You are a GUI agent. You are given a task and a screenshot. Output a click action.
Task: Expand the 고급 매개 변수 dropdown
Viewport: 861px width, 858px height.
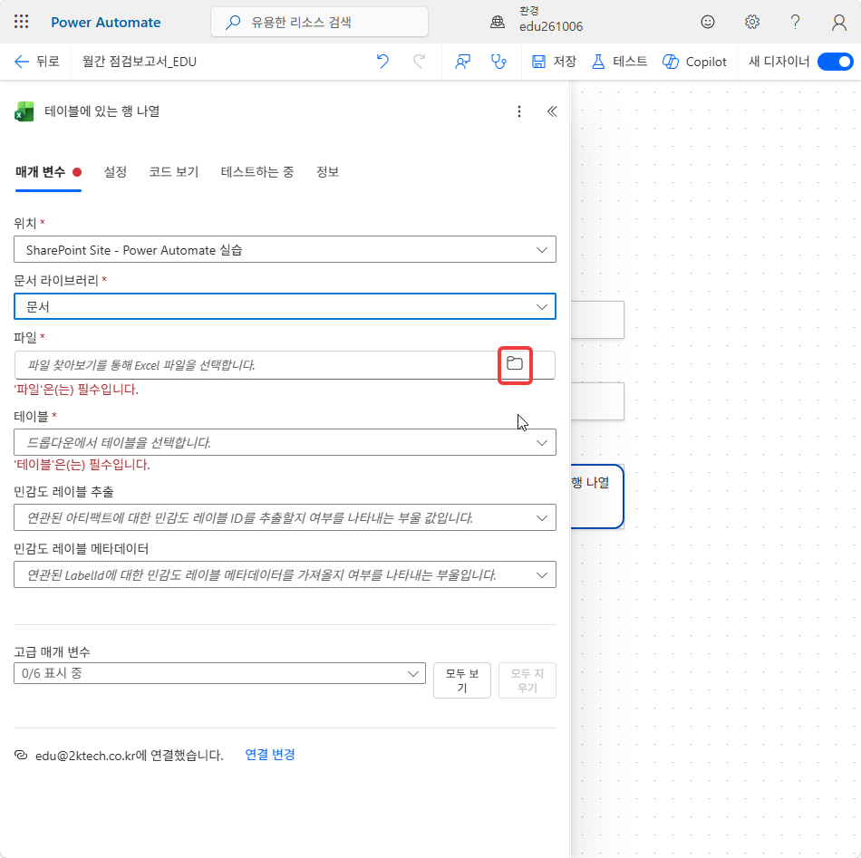[219, 673]
